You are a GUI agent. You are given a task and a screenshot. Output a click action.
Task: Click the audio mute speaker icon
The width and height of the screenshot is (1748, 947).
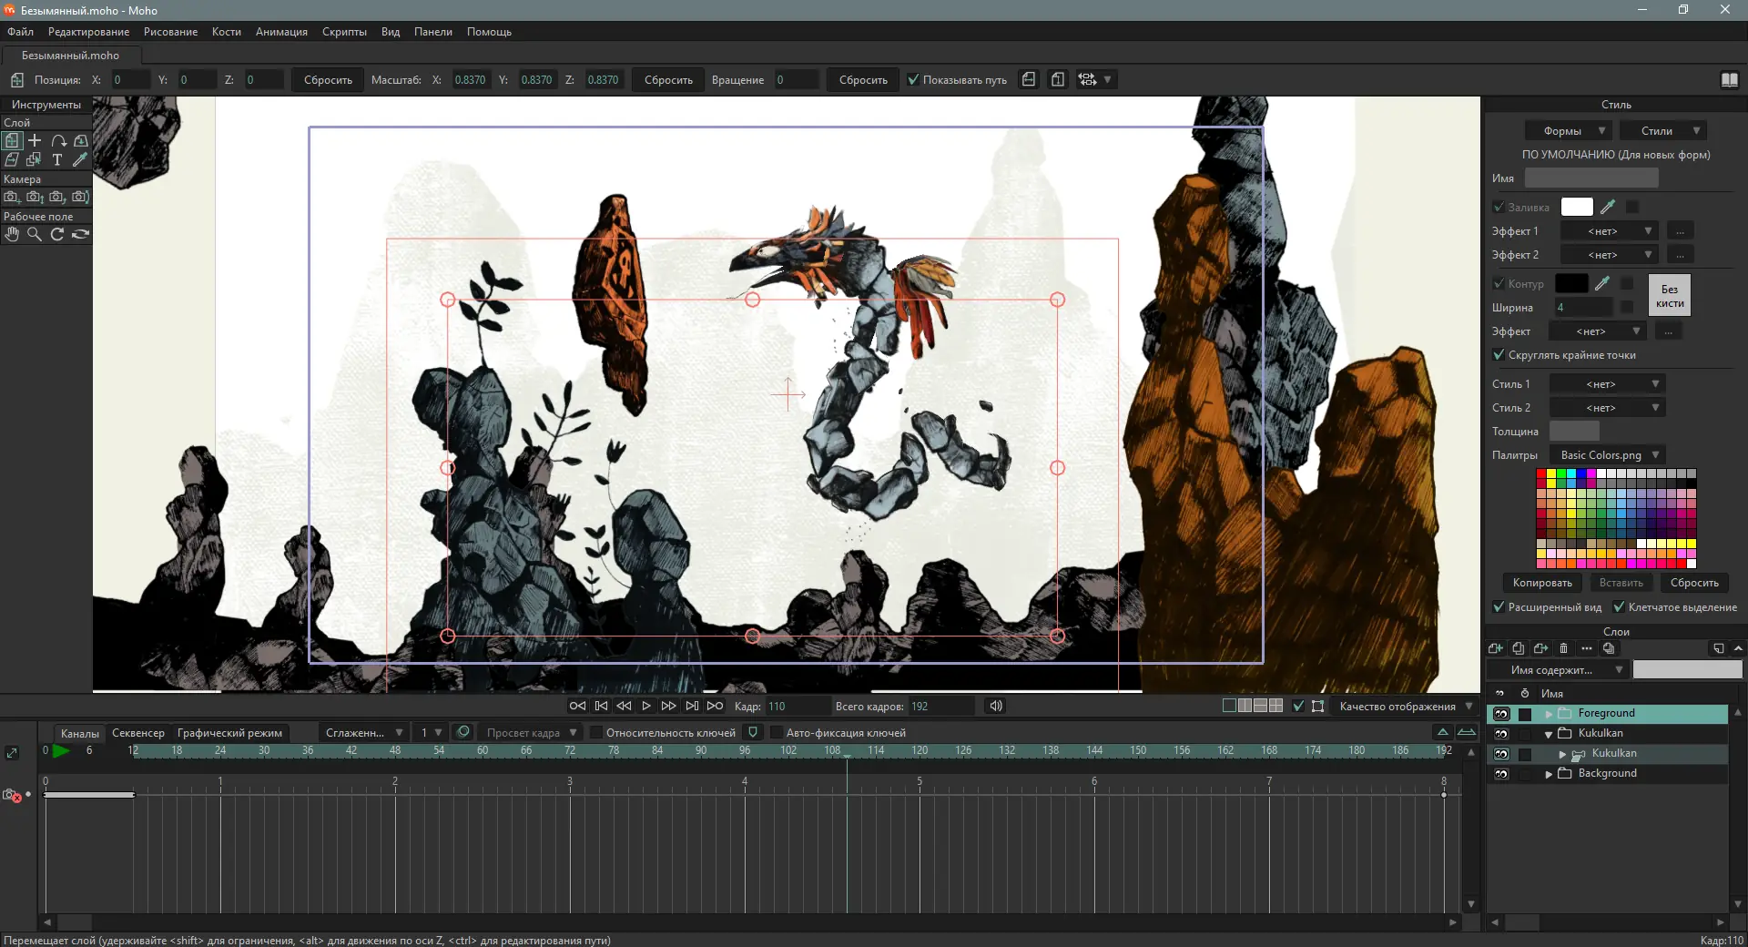(996, 707)
